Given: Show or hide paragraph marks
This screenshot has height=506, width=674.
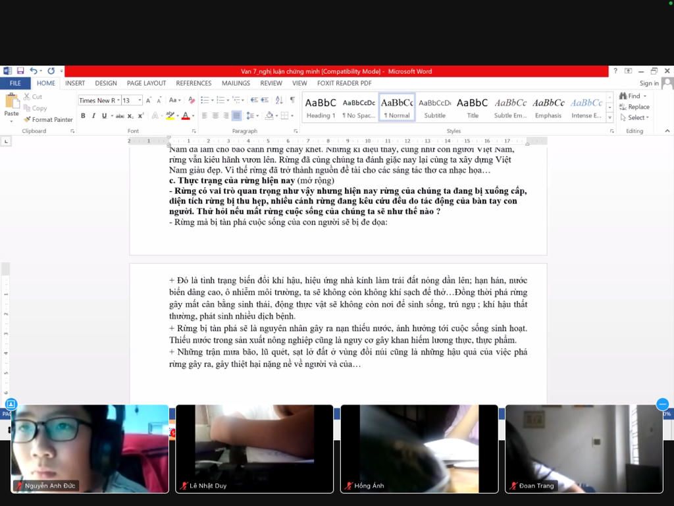Looking at the screenshot, I should (292, 100).
